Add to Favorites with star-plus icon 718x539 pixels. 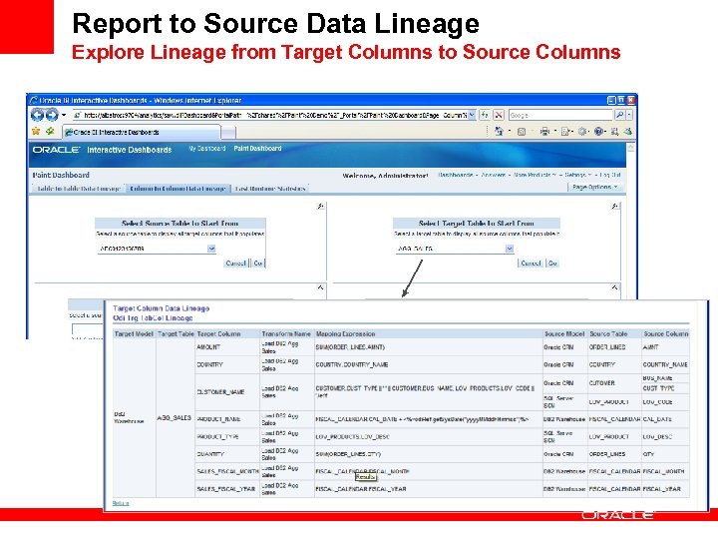pyautogui.click(x=50, y=132)
